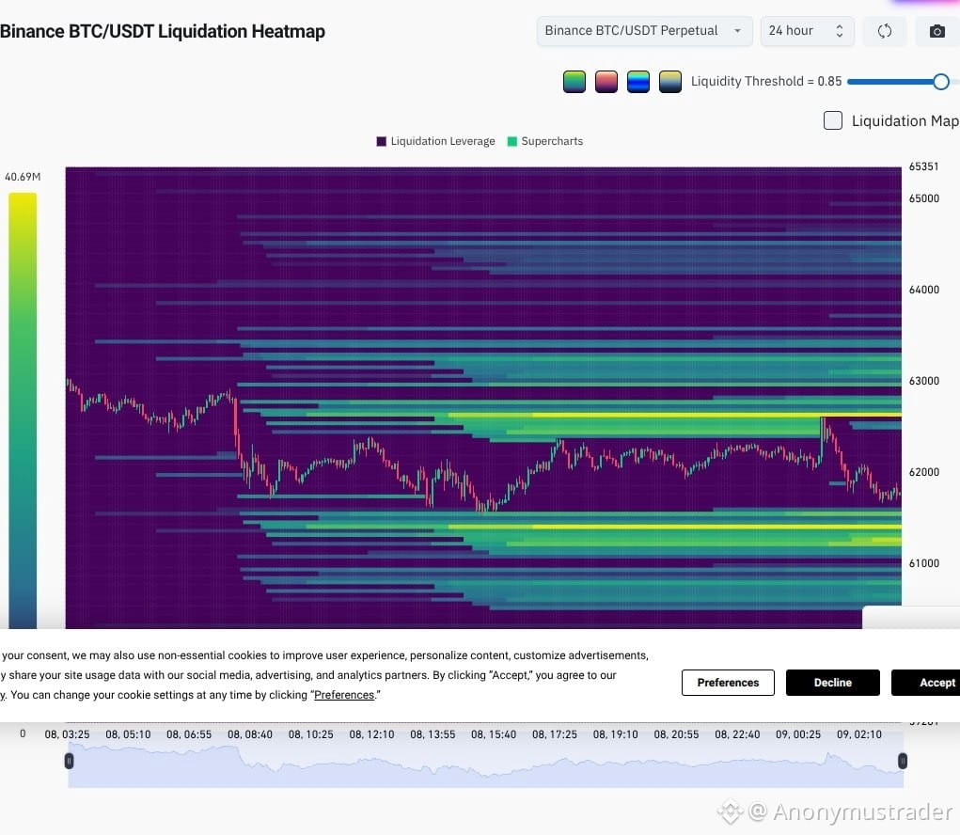The image size is (960, 835).
Task: Click the 62000 price axis label
Action: (x=924, y=472)
